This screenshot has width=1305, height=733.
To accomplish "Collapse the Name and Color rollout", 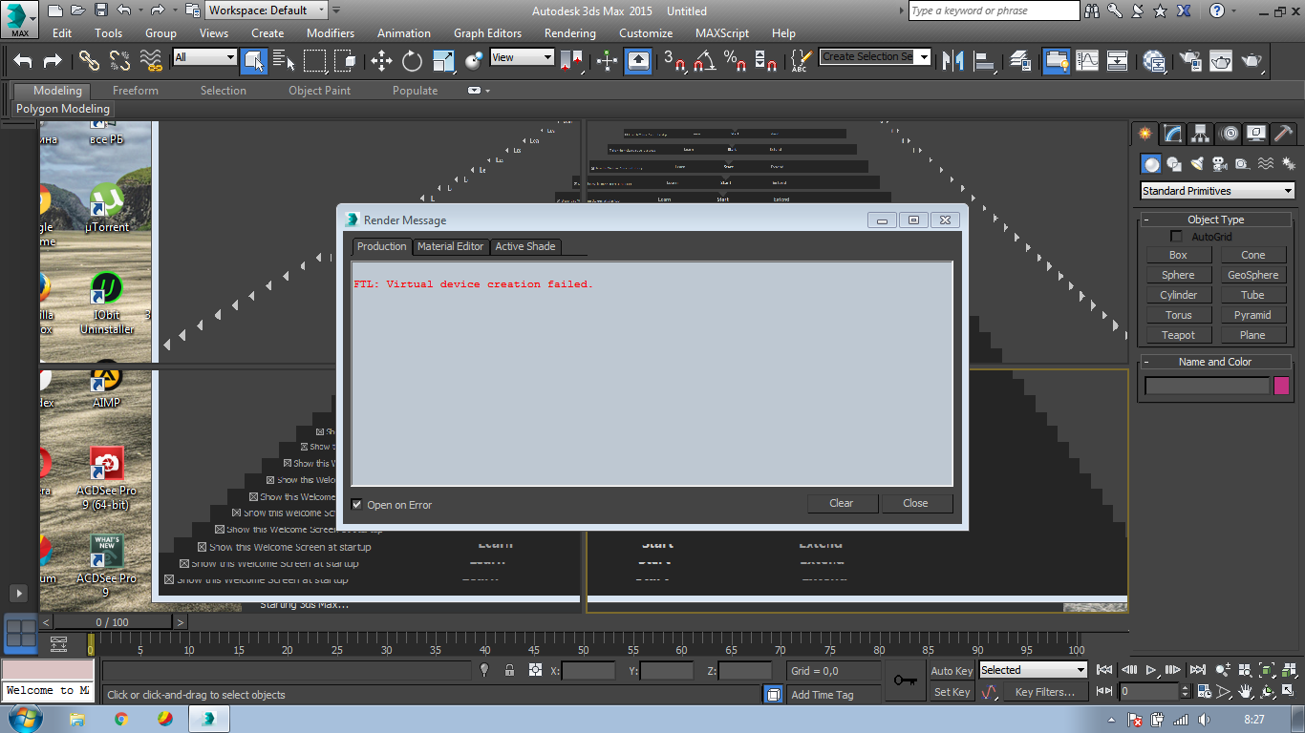I will [x=1215, y=362].
